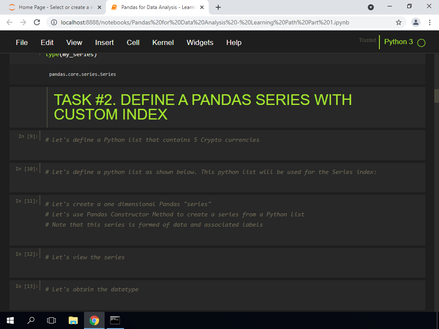
Task: Open Windows search
Action: [x=30, y=320]
